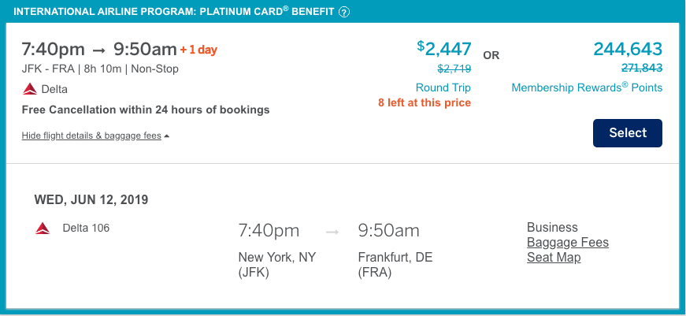Click the black arrow between 7:40pm and 9:50am
The height and width of the screenshot is (316, 686).
(102, 50)
